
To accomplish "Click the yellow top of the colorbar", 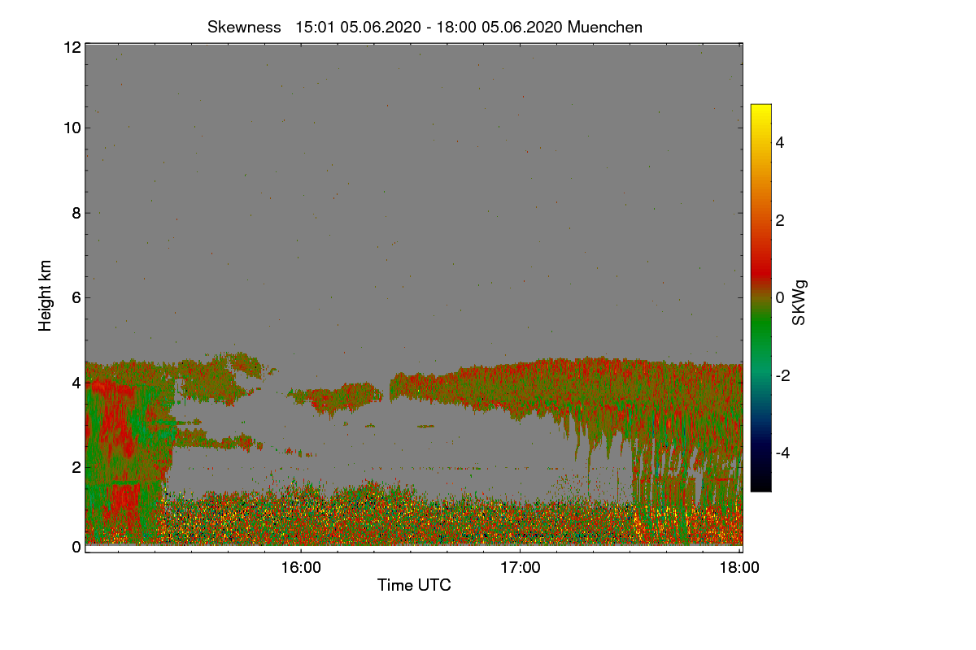I will [760, 110].
